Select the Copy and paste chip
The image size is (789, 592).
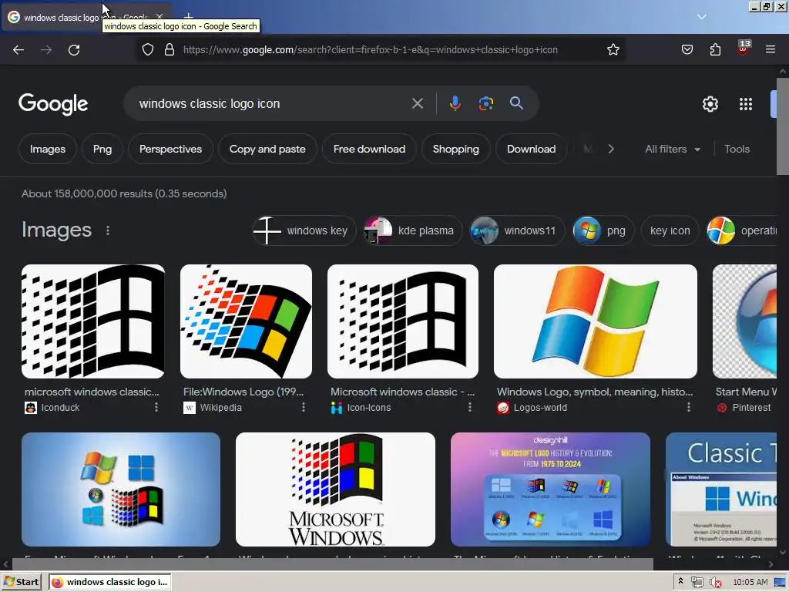click(267, 149)
